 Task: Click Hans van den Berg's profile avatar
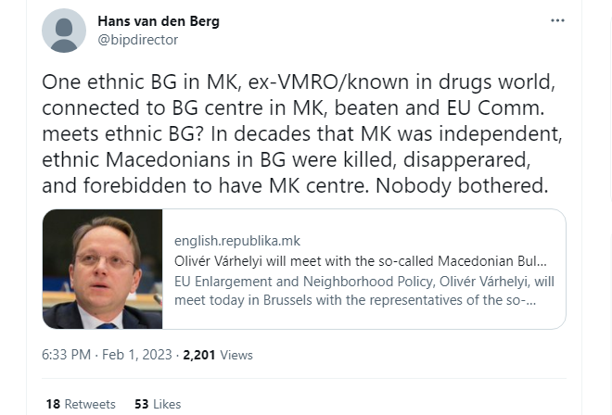[64, 31]
